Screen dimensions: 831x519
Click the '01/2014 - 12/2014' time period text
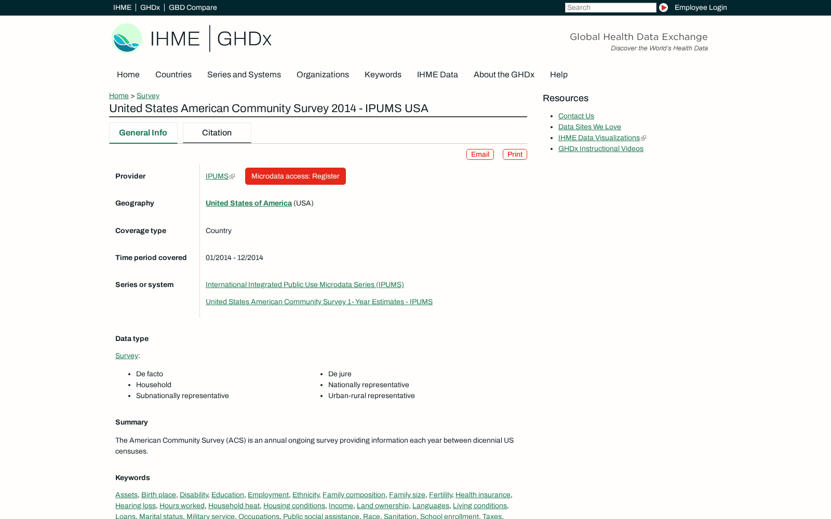(234, 257)
